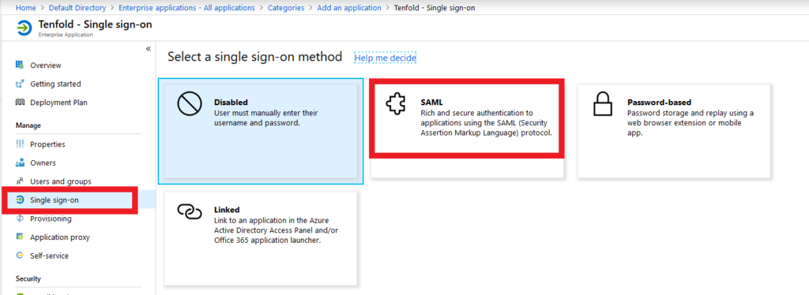Click the Single sign-on arrow icon
The height and width of the screenshot is (295, 809).
coord(20,200)
